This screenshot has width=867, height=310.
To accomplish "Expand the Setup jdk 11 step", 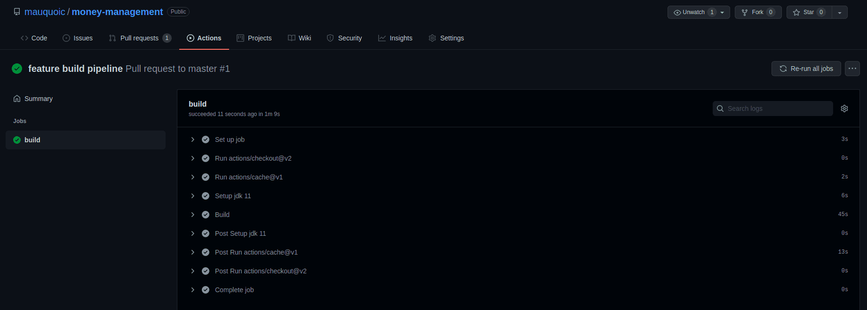I will click(x=192, y=196).
